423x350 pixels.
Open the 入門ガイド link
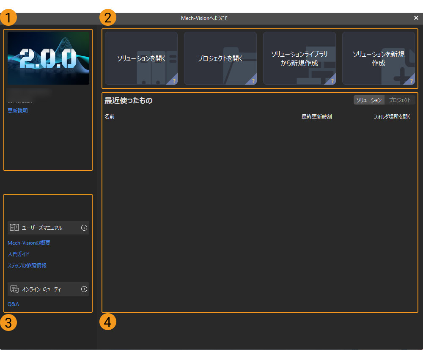click(18, 254)
